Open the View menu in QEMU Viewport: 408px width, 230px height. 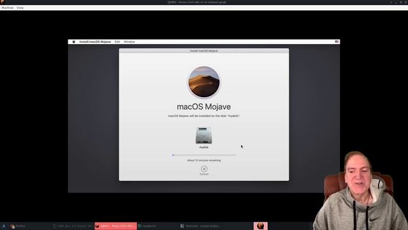coord(20,8)
